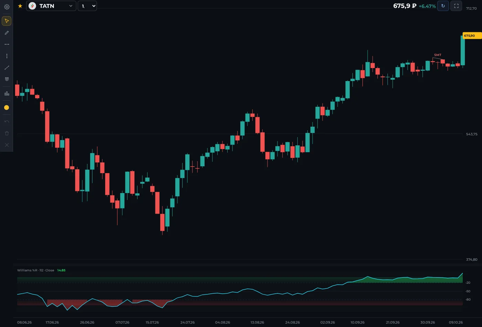Viewport: 482px width, 327px height.
Task: Open the timeframe selector dropdown
Action: click(87, 6)
